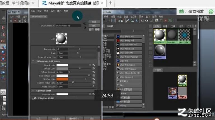
Task: Click the left arrow of Hypershade tabs
Action: [x=193, y=26]
